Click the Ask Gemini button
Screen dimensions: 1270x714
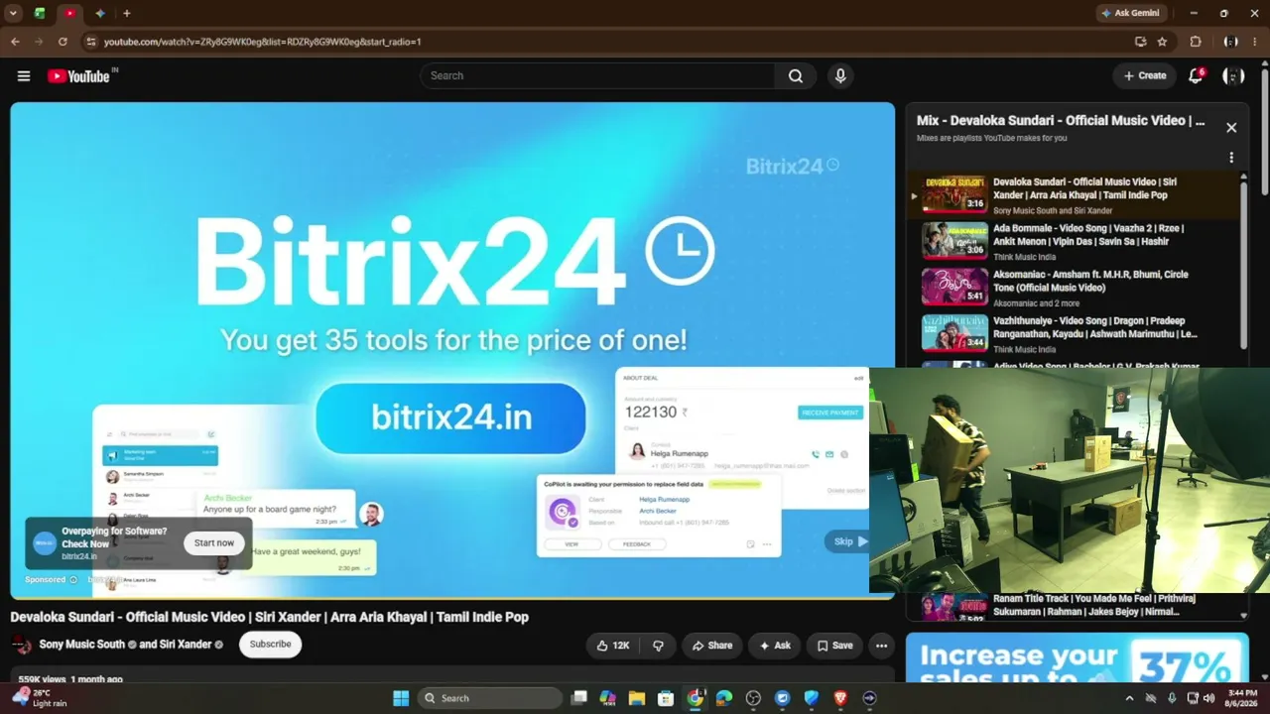1130,13
